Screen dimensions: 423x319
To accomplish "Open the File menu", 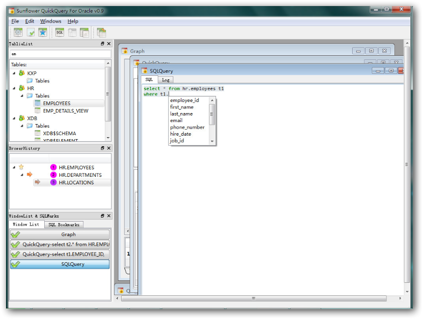I will 15,21.
